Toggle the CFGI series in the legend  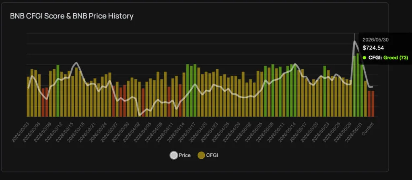pos(208,155)
